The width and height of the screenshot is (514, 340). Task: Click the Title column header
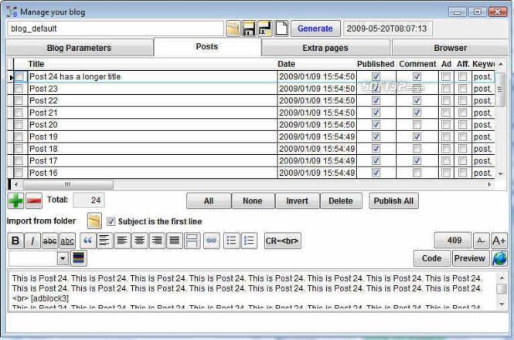[x=152, y=64]
